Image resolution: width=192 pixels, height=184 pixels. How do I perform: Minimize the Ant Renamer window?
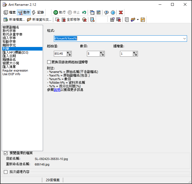(160, 4)
